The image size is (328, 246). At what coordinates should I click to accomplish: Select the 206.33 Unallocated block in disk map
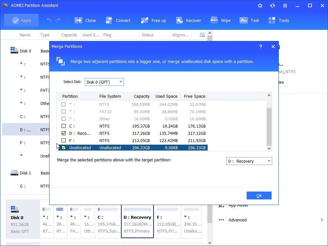(x=192, y=221)
